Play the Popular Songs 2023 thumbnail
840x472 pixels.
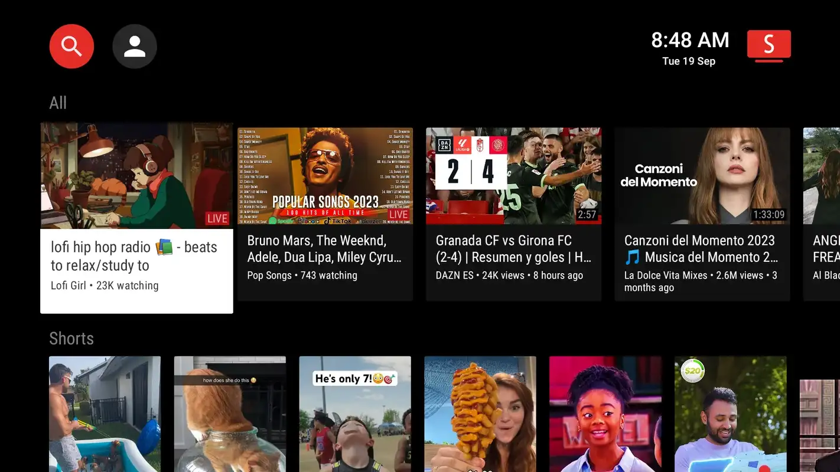(x=325, y=176)
